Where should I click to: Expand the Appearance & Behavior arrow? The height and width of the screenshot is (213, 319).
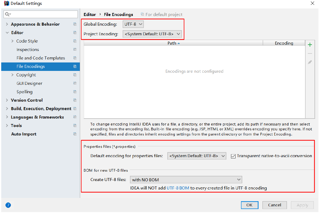pyautogui.click(x=7, y=24)
